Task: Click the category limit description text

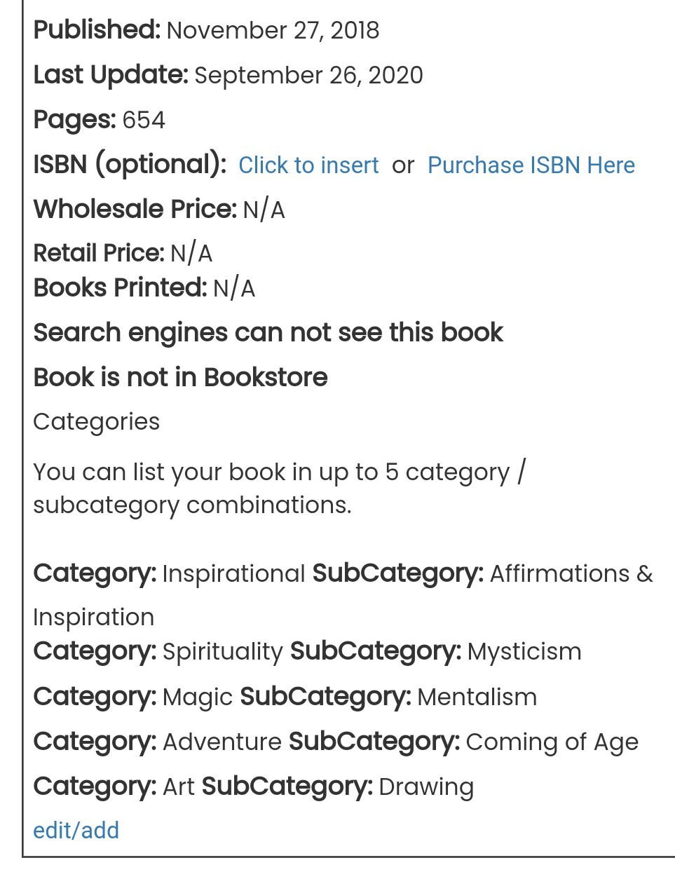Action: pyautogui.click(x=279, y=489)
